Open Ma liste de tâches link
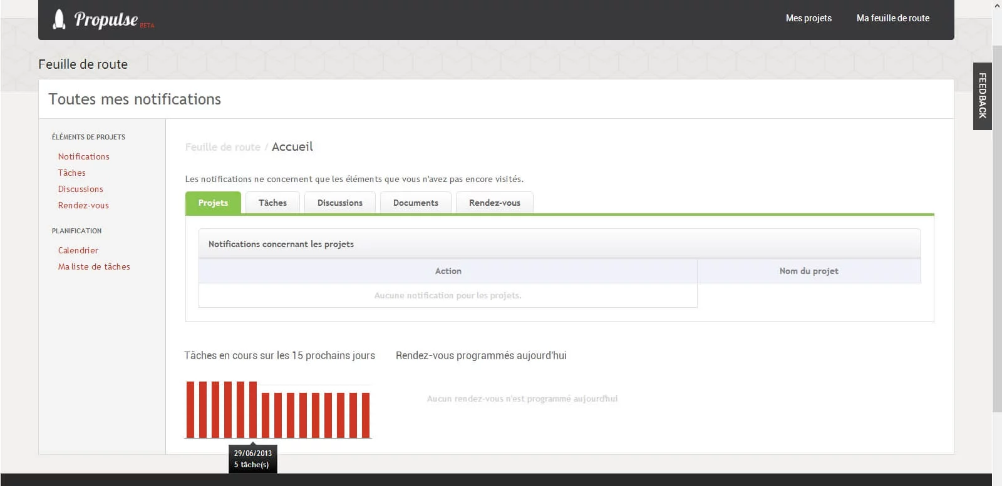Image resolution: width=1002 pixels, height=486 pixels. pos(94,266)
